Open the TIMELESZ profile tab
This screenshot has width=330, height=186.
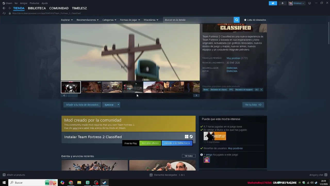[x=79, y=8]
